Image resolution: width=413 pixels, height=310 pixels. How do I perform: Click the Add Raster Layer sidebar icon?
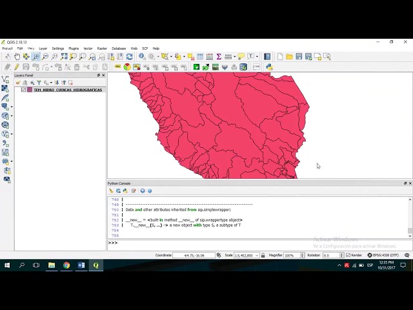[x=5, y=88]
